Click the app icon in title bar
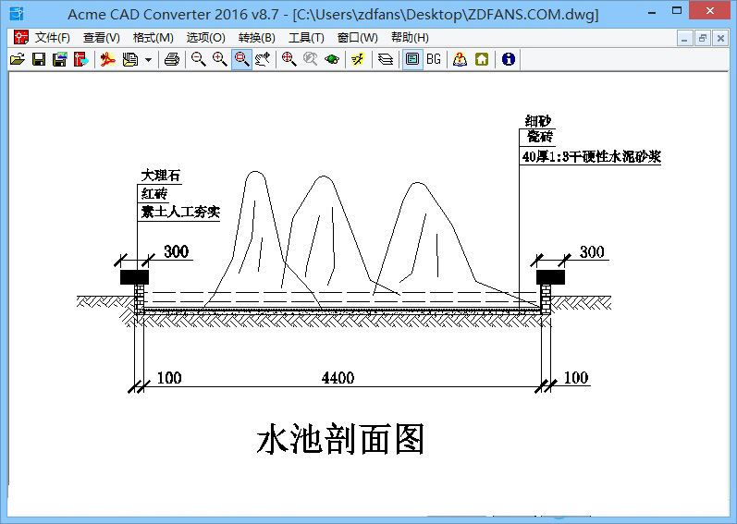This screenshot has height=524, width=737. [x=17, y=14]
